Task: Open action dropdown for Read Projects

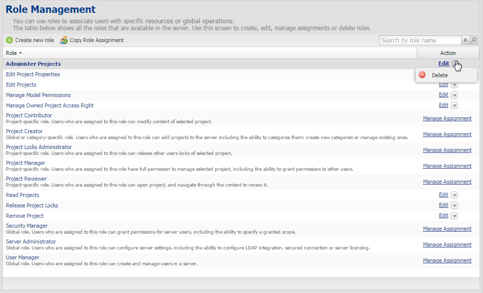Action: tap(454, 195)
